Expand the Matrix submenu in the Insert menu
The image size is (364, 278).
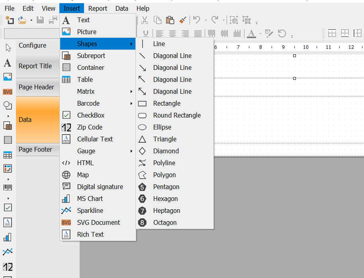(98, 91)
